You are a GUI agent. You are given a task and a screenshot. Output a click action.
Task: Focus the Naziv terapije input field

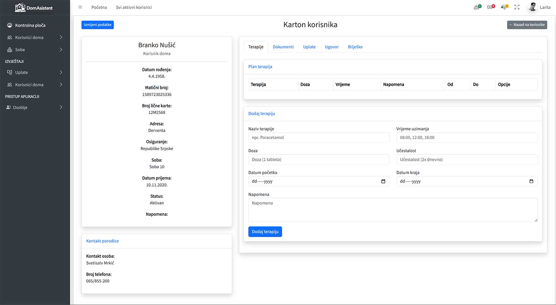(319, 137)
